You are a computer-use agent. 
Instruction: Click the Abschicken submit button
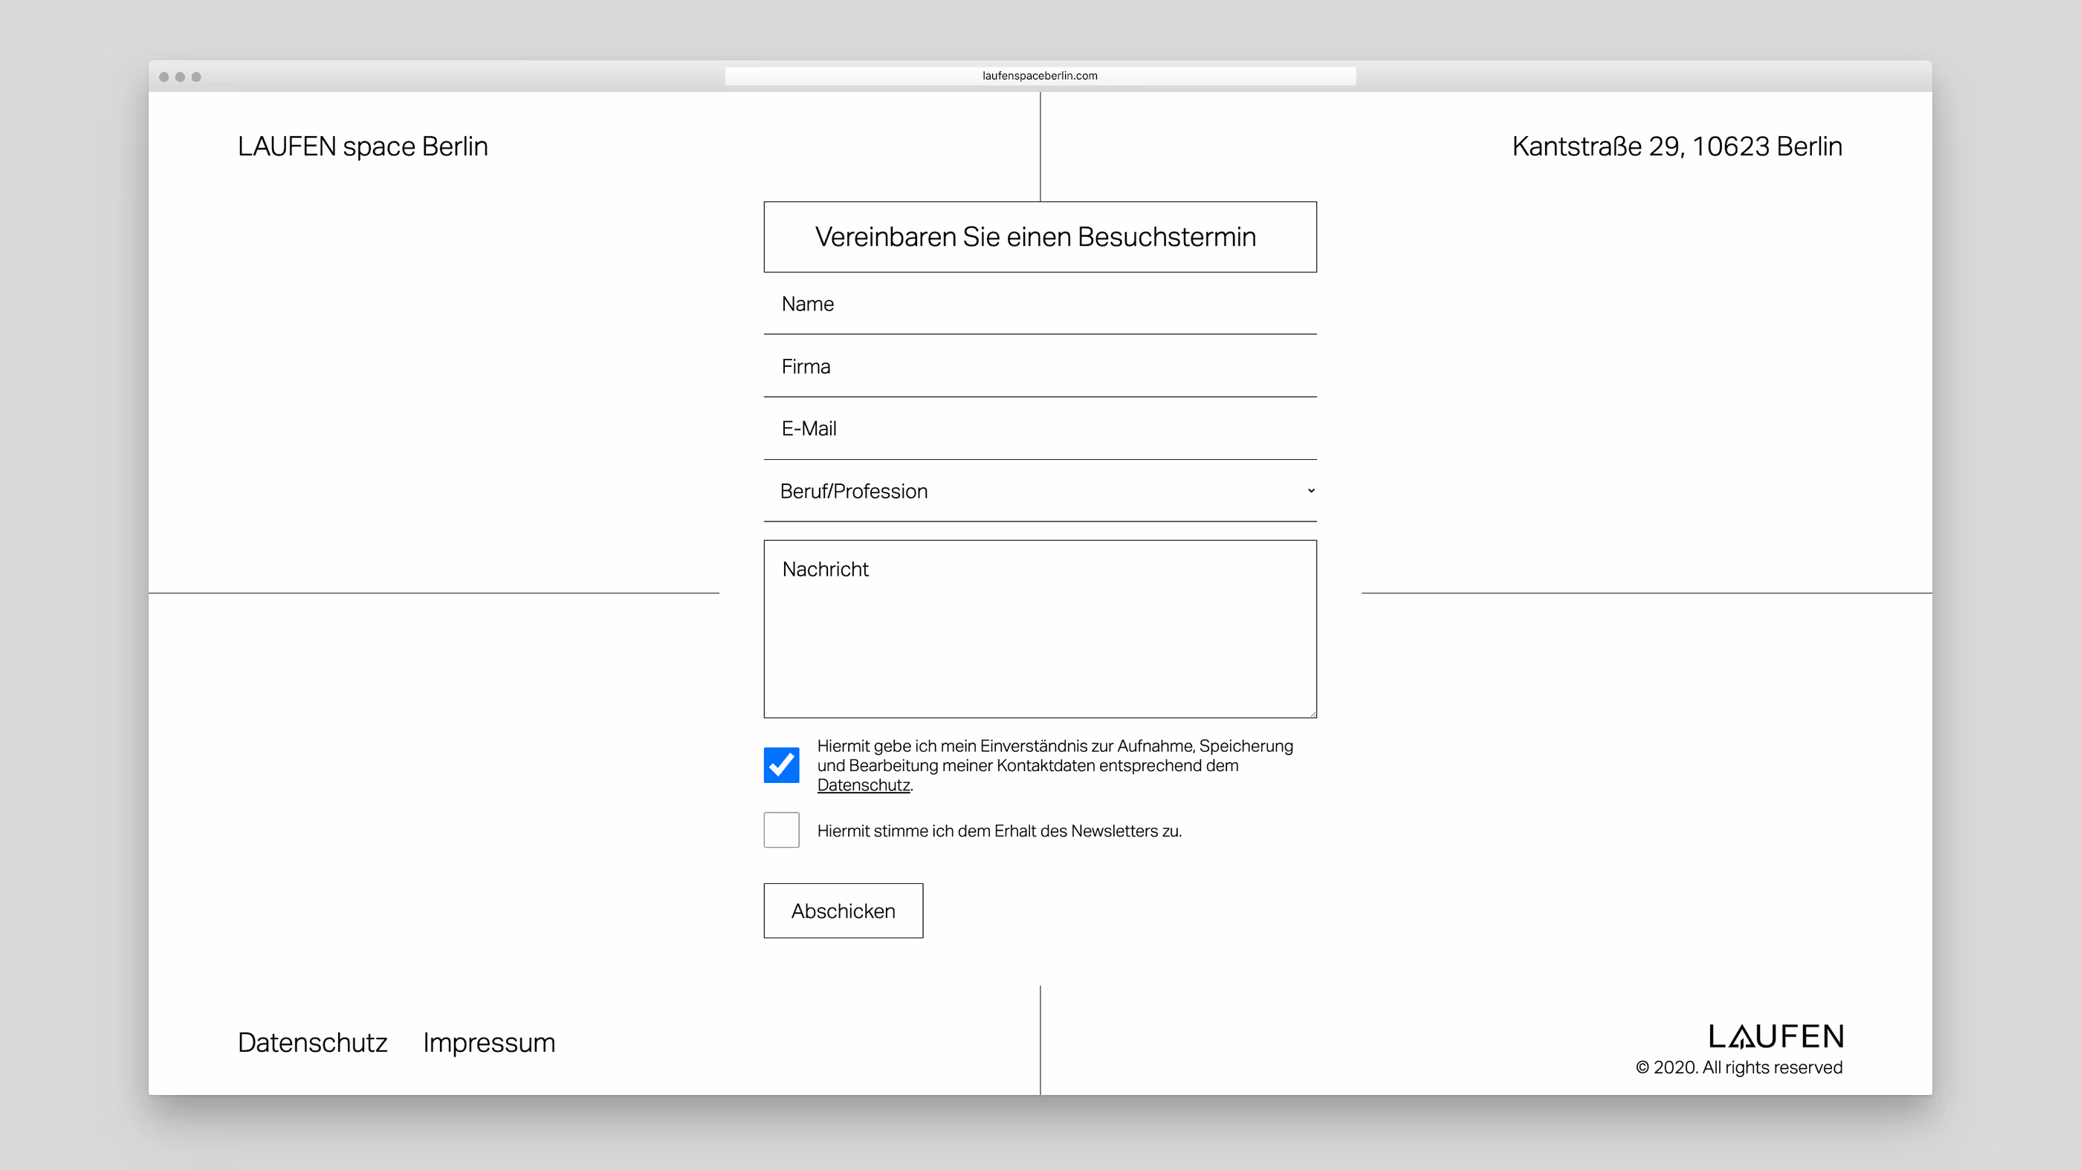click(843, 910)
